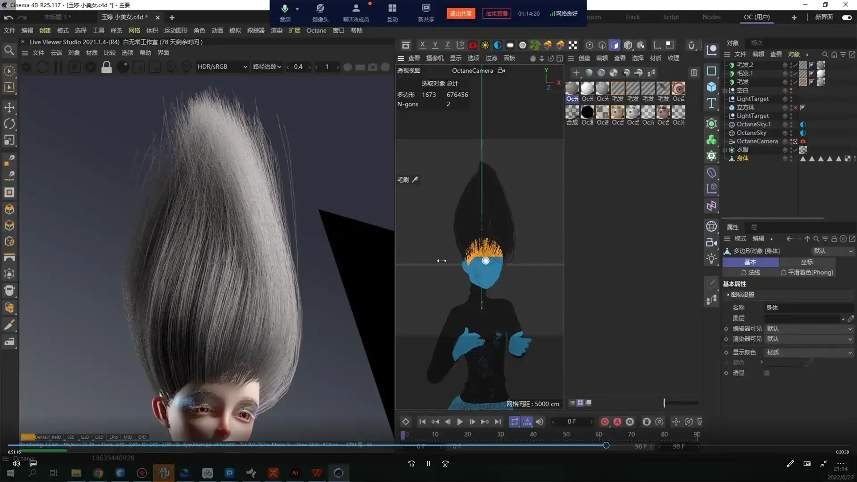This screenshot has width=857, height=482.
Task: Toggle the 法线 checkbox in attributes
Action: (744, 272)
